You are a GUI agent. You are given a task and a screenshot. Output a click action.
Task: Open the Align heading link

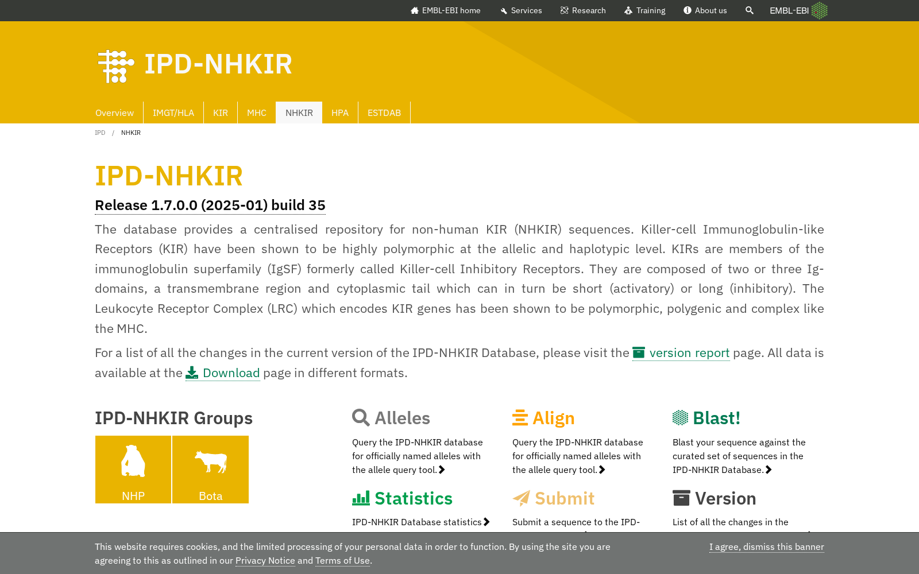click(x=543, y=418)
